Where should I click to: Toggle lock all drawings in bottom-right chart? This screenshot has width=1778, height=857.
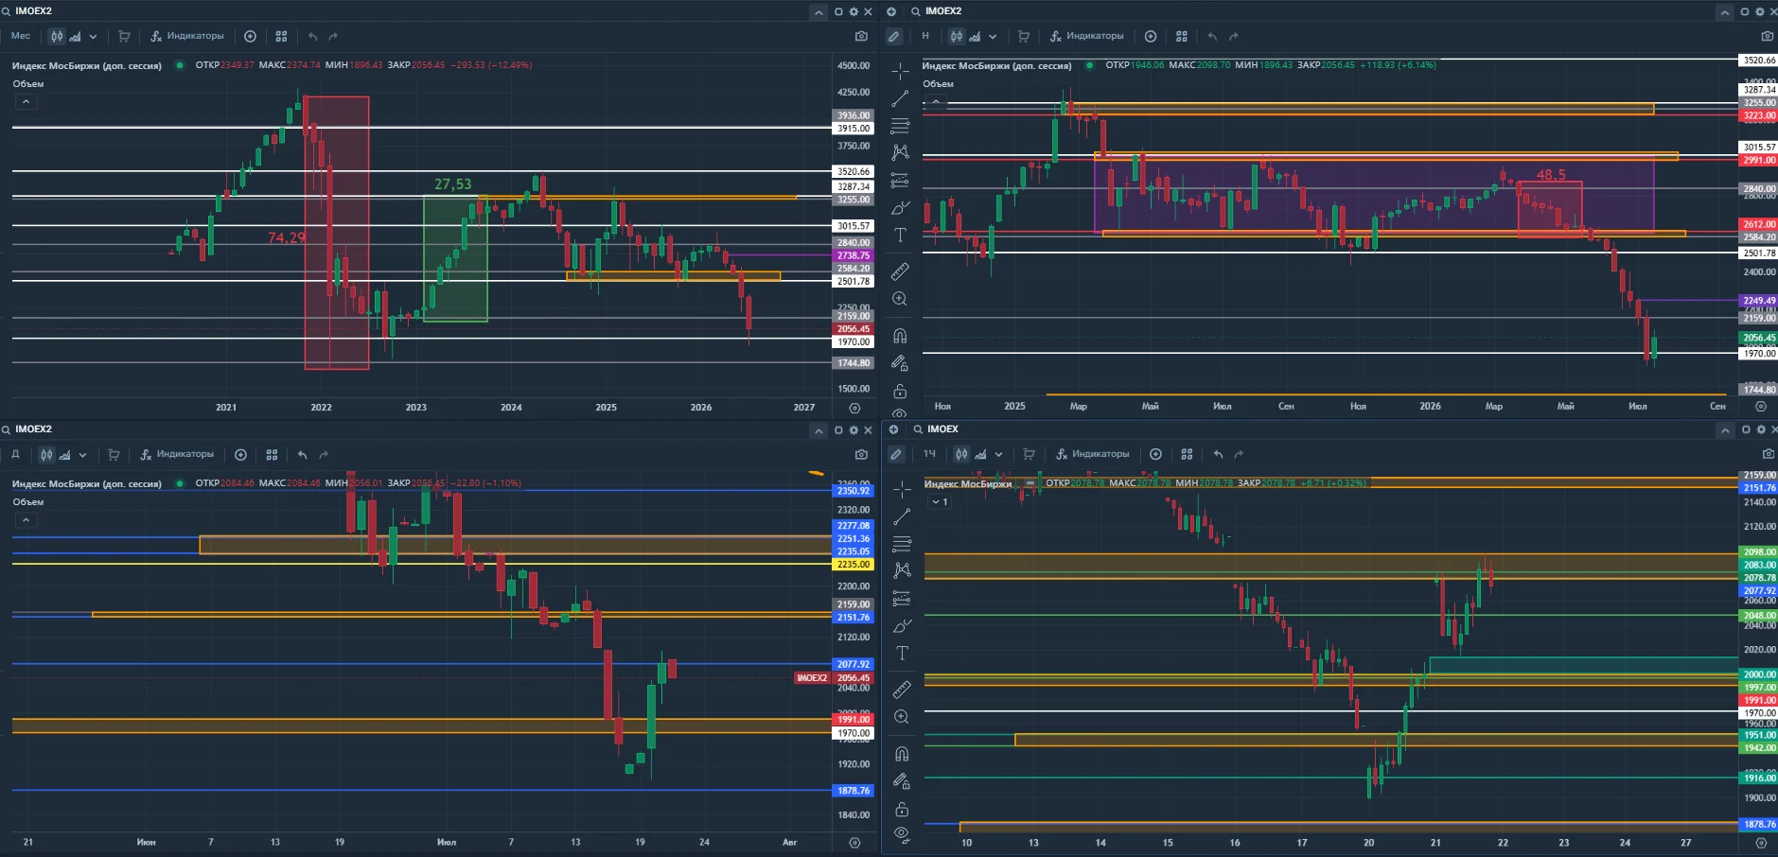coord(902,809)
